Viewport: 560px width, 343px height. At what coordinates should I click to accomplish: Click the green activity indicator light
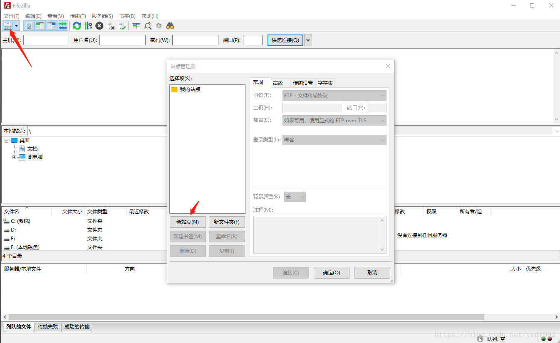click(543, 339)
